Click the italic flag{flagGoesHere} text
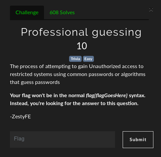The width and height of the screenshot is (161, 157). pyautogui.click(x=107, y=96)
